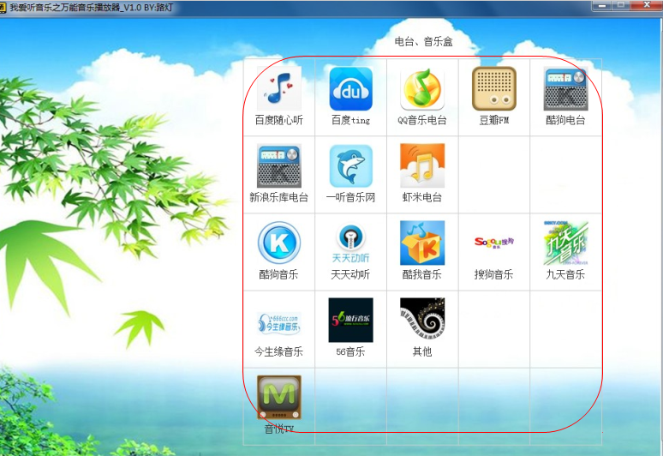The height and width of the screenshot is (456, 663).
Task: Maximize the music player window
Action: coord(621,5)
